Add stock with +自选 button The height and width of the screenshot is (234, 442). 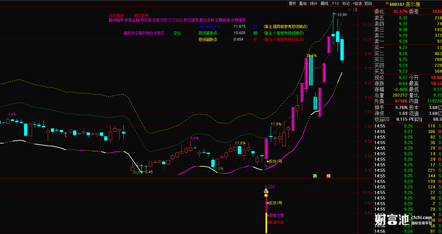357,3
